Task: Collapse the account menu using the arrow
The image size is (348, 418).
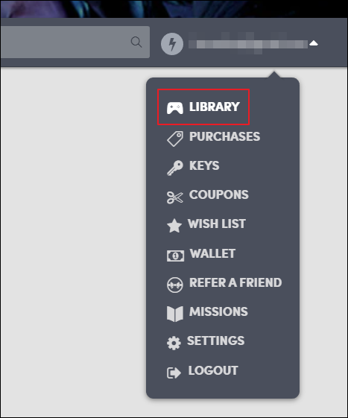Action: (314, 43)
